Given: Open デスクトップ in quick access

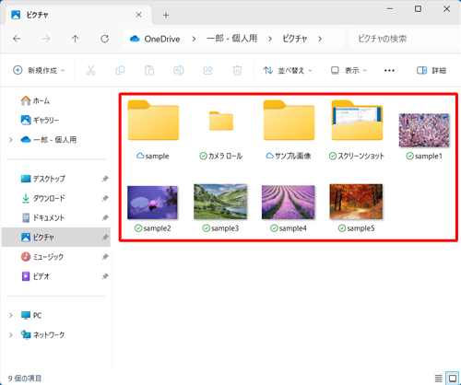Looking at the screenshot, I should 42,179.
